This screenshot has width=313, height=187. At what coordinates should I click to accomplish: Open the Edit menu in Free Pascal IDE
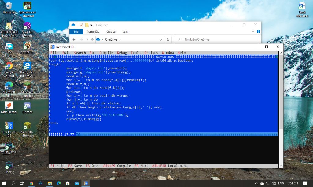66,53
